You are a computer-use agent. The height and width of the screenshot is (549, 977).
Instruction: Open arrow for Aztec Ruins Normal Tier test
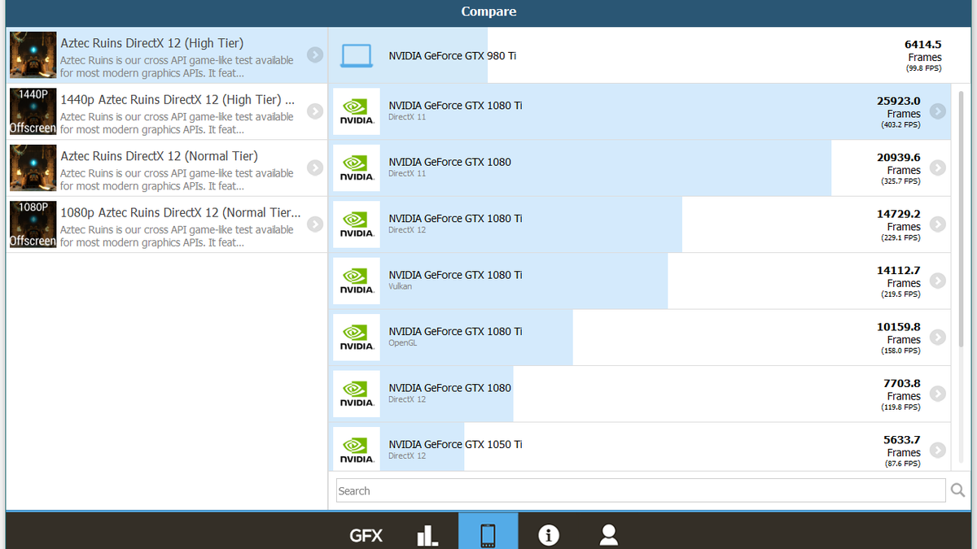point(315,168)
